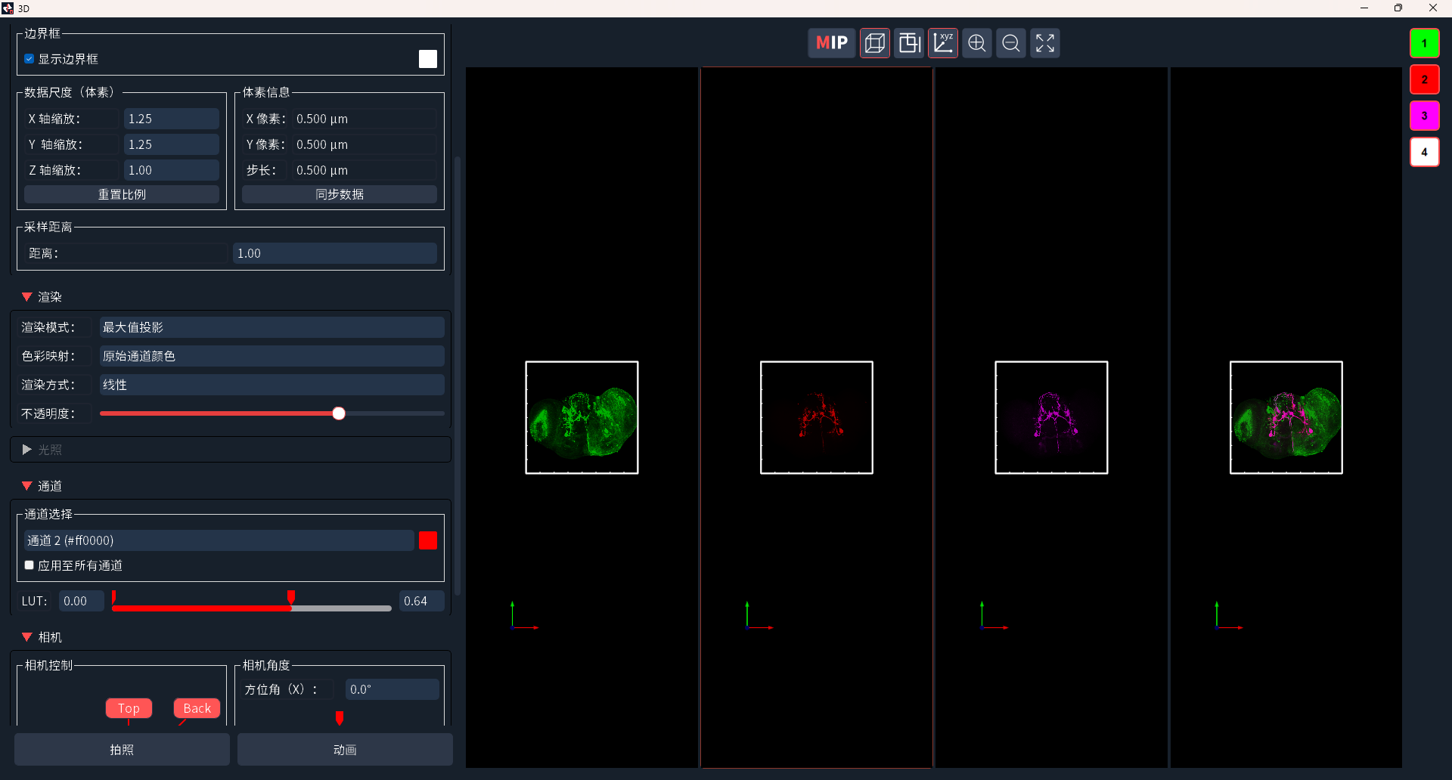Click the 不透明度 slider handle
The image size is (1452, 780).
click(x=339, y=413)
